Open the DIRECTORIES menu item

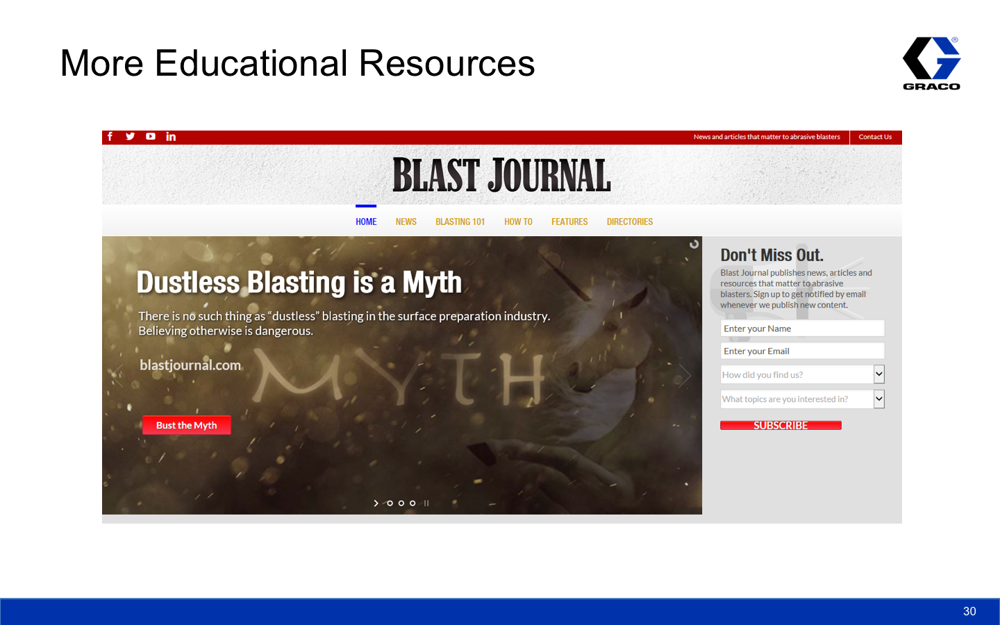click(630, 222)
